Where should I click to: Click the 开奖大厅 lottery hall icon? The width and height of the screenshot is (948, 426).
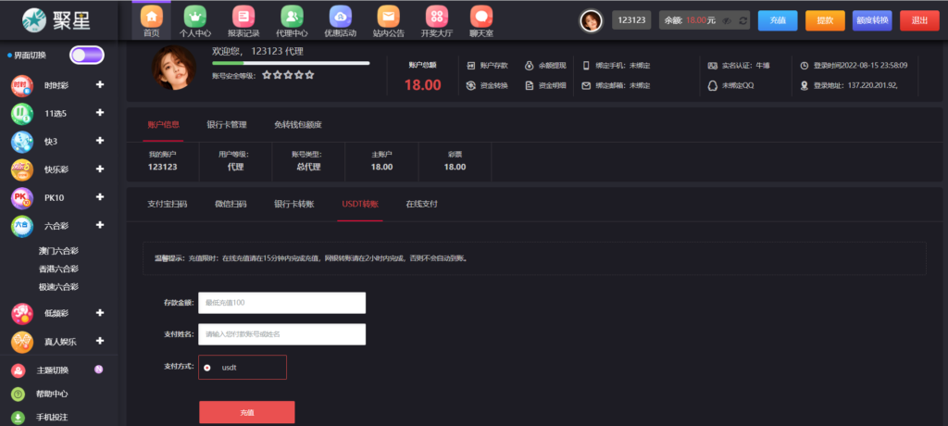click(436, 18)
